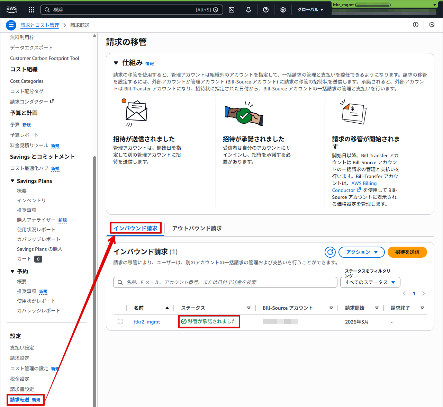
Task: Go to the next page of results
Action: 424,293
